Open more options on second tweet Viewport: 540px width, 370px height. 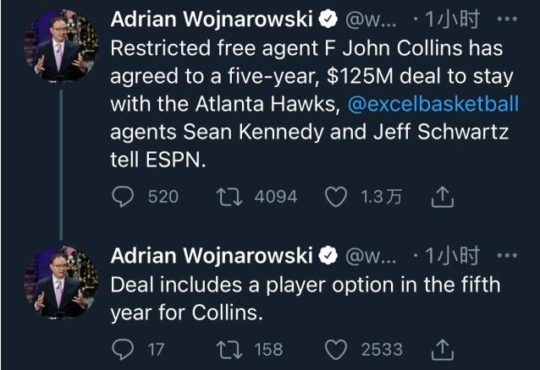click(508, 254)
